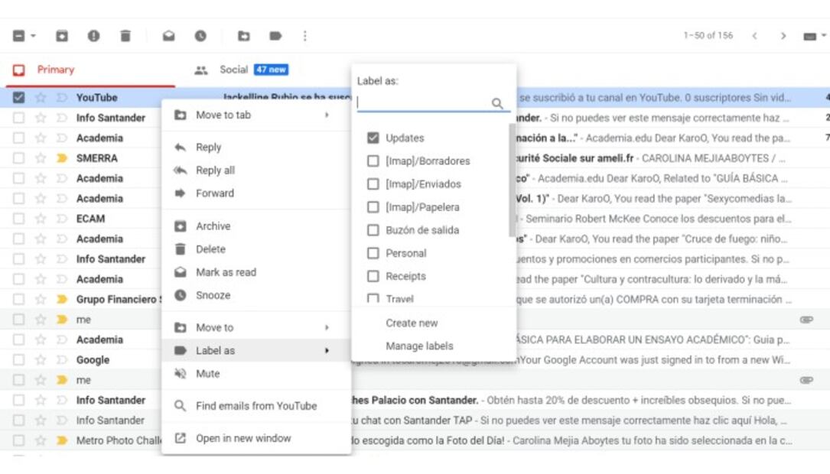Viewport: 830px width, 474px height.
Task: Choose Reply all in the context menu
Action: click(x=256, y=170)
